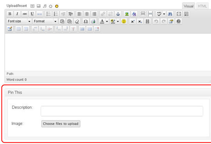
Task: Insert the More tag
Action: click(x=143, y=14)
